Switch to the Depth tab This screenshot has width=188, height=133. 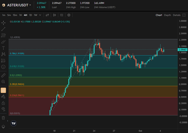168,15
